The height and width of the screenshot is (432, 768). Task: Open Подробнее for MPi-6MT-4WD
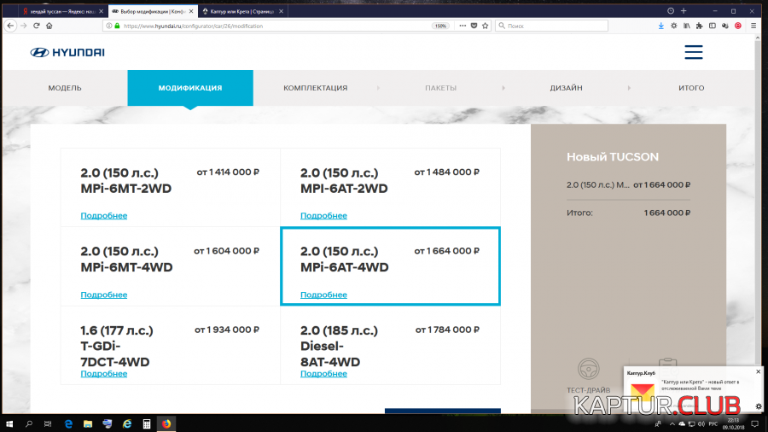pyautogui.click(x=104, y=295)
